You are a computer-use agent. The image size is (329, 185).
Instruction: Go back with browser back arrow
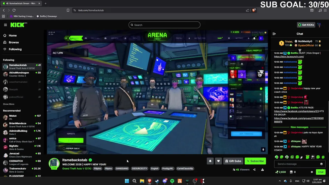tap(4, 10)
